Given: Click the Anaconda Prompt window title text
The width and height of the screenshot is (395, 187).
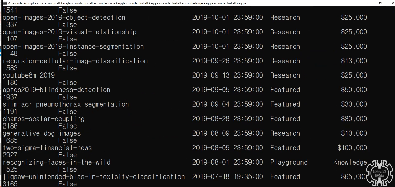Looking at the screenshot, I should (x=127, y=3).
